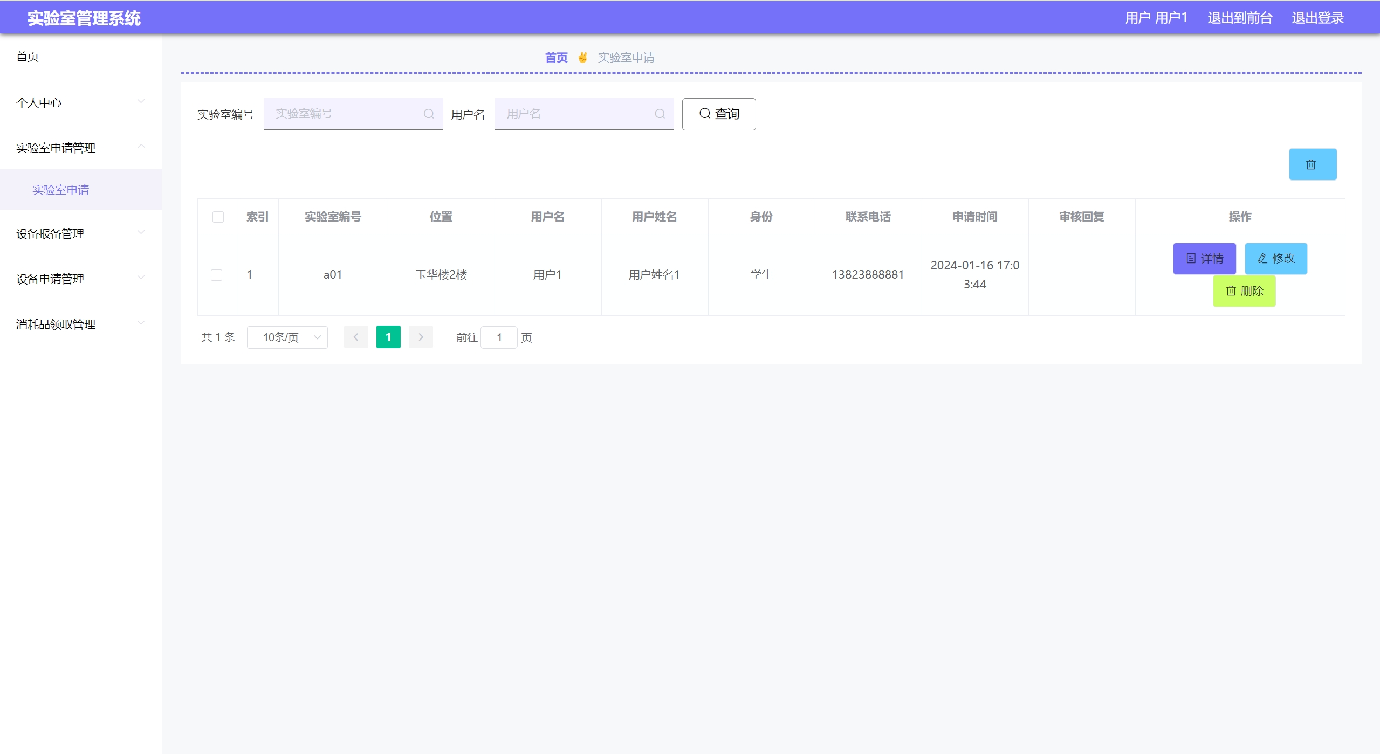The width and height of the screenshot is (1380, 754).
Task: Click the 查询 search button
Action: pyautogui.click(x=718, y=114)
